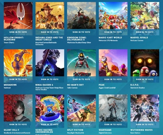Click the Mario Kart World artwork
Screen dimensions: 163x135
(113, 16)
